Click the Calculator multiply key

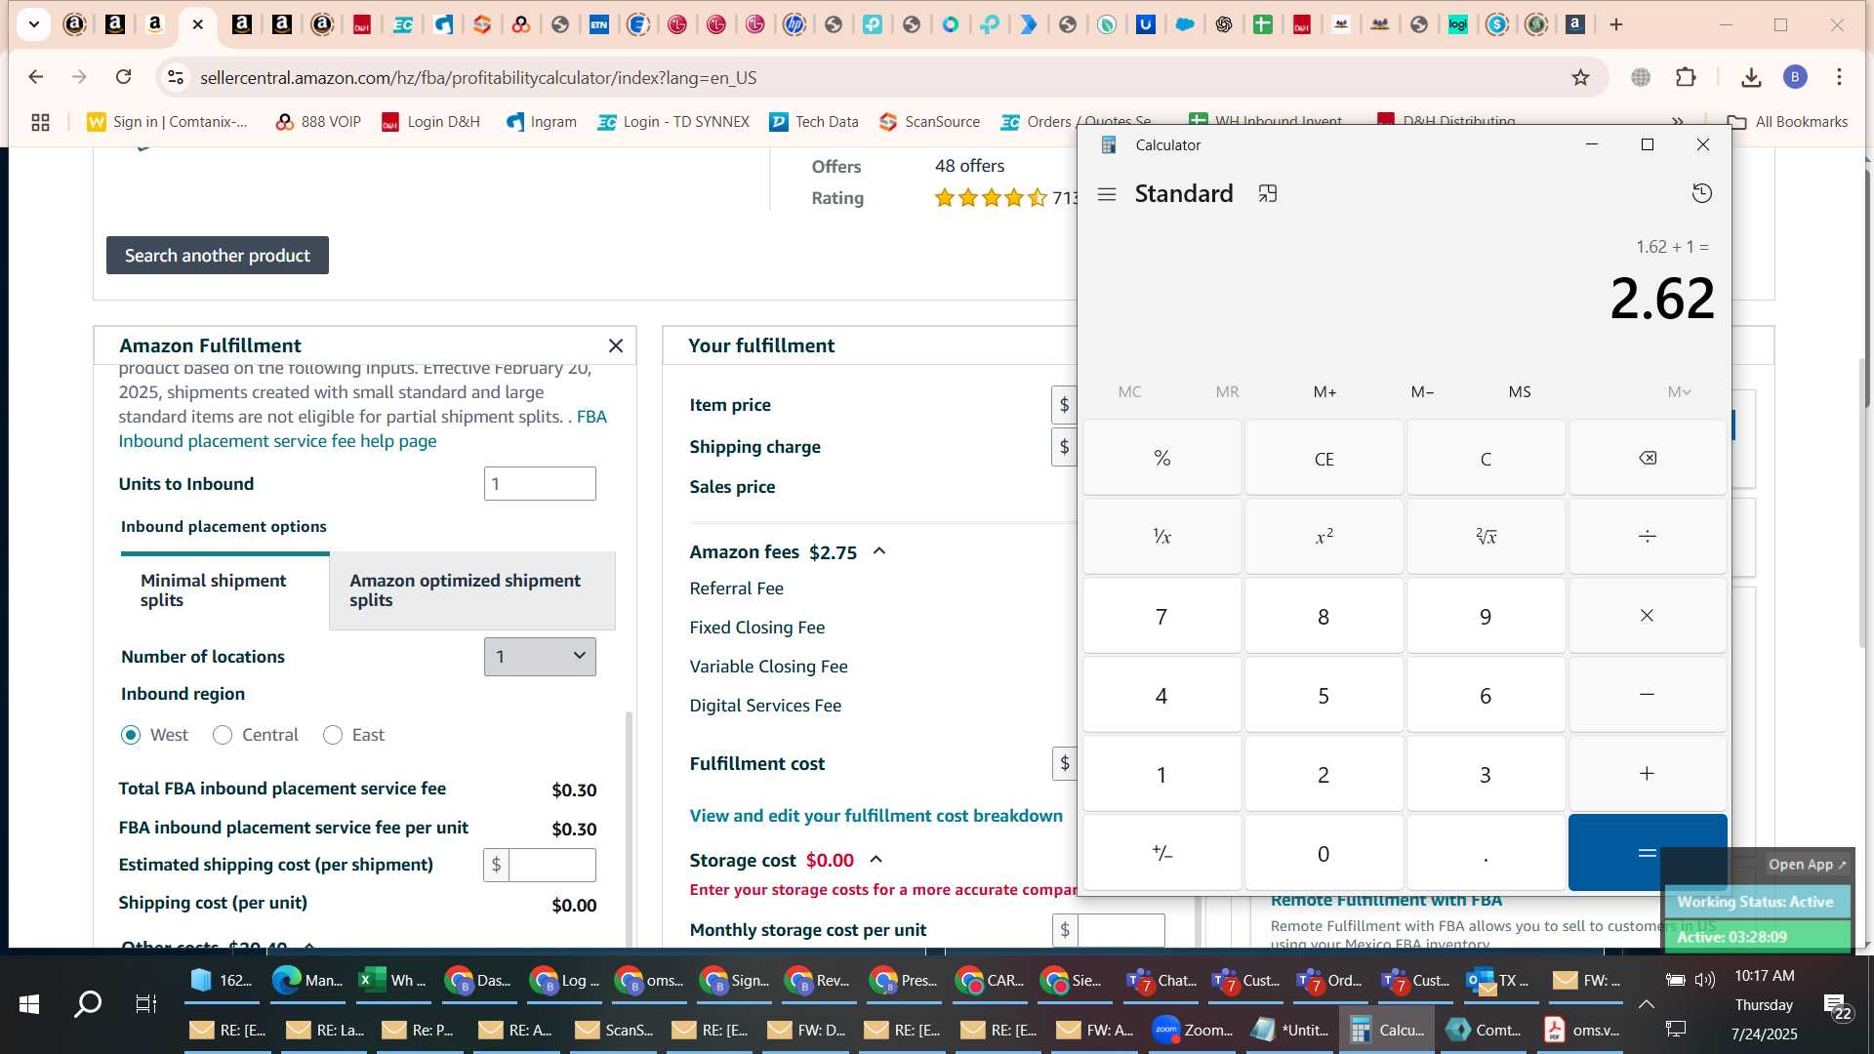(x=1647, y=616)
